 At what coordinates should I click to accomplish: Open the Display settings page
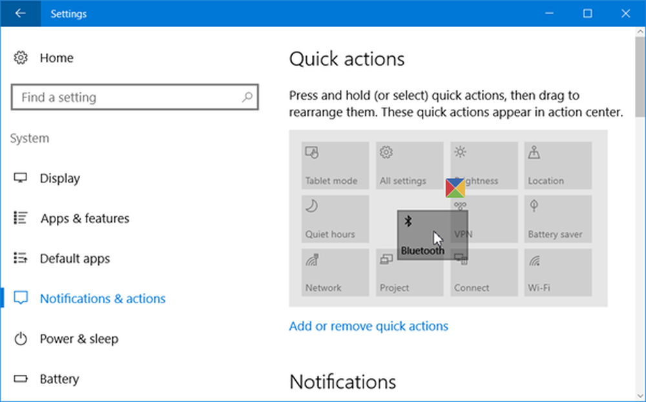[x=59, y=179]
